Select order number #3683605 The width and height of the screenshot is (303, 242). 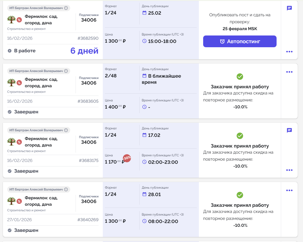pyautogui.click(x=88, y=101)
